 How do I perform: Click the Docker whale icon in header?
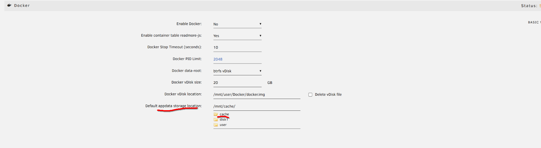9,5
